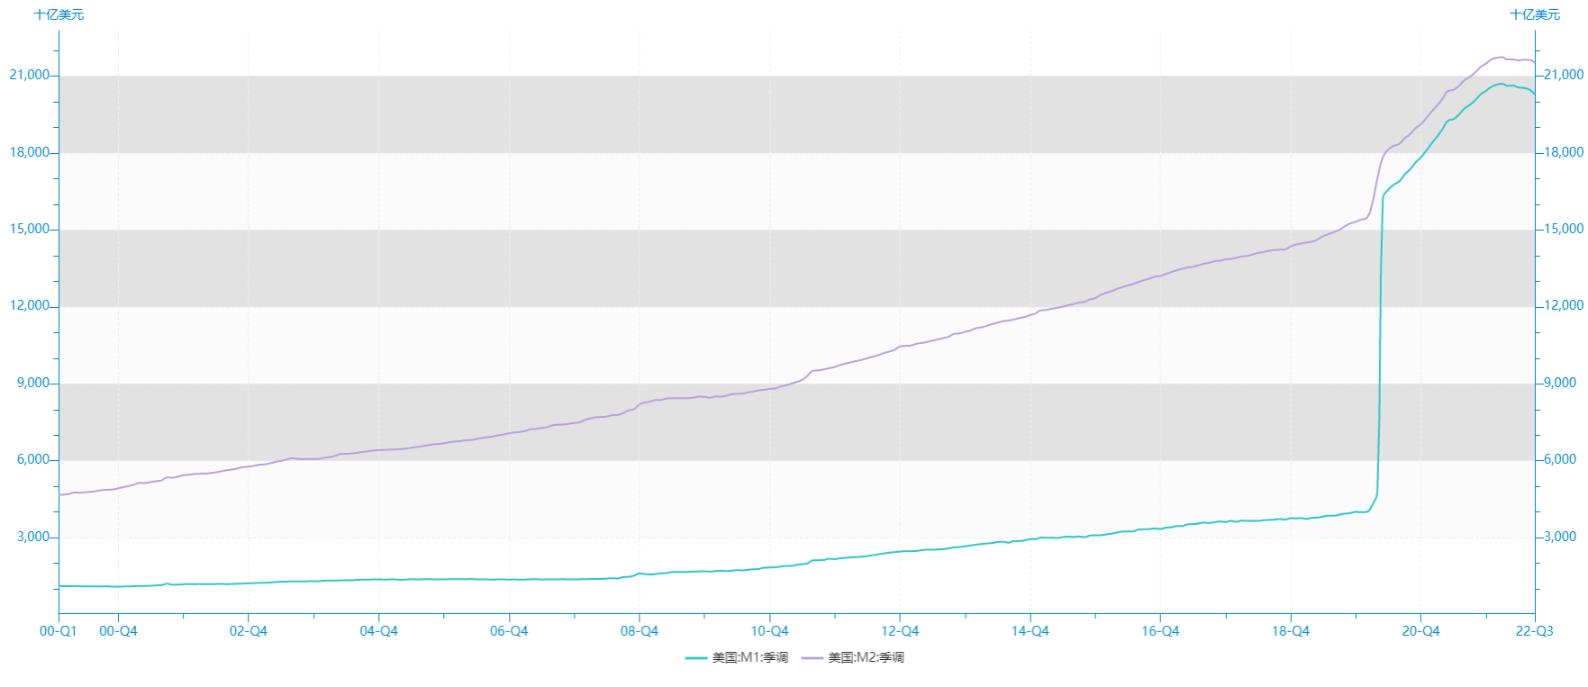
Task: Click the left axis 十亿美元 unit label
Action: point(59,14)
